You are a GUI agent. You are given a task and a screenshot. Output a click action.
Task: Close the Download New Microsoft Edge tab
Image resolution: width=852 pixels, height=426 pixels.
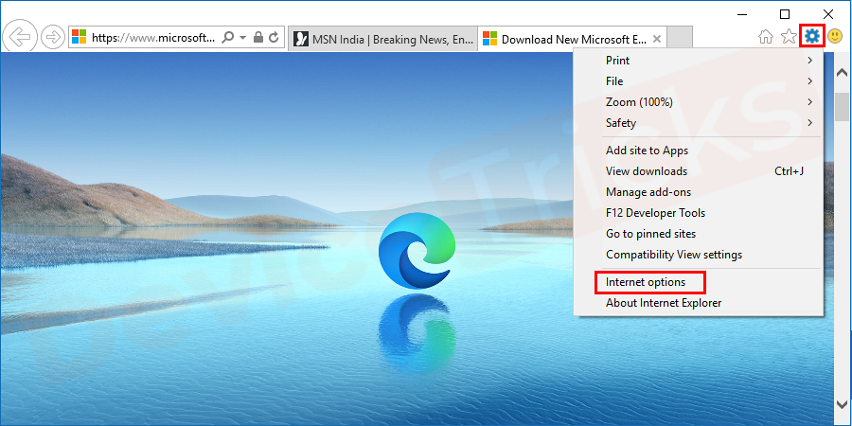coord(656,39)
